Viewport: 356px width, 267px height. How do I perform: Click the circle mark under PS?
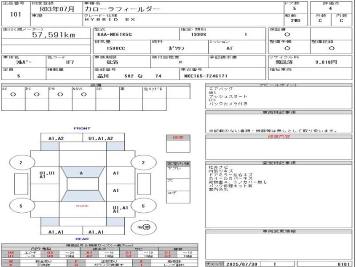36,94
